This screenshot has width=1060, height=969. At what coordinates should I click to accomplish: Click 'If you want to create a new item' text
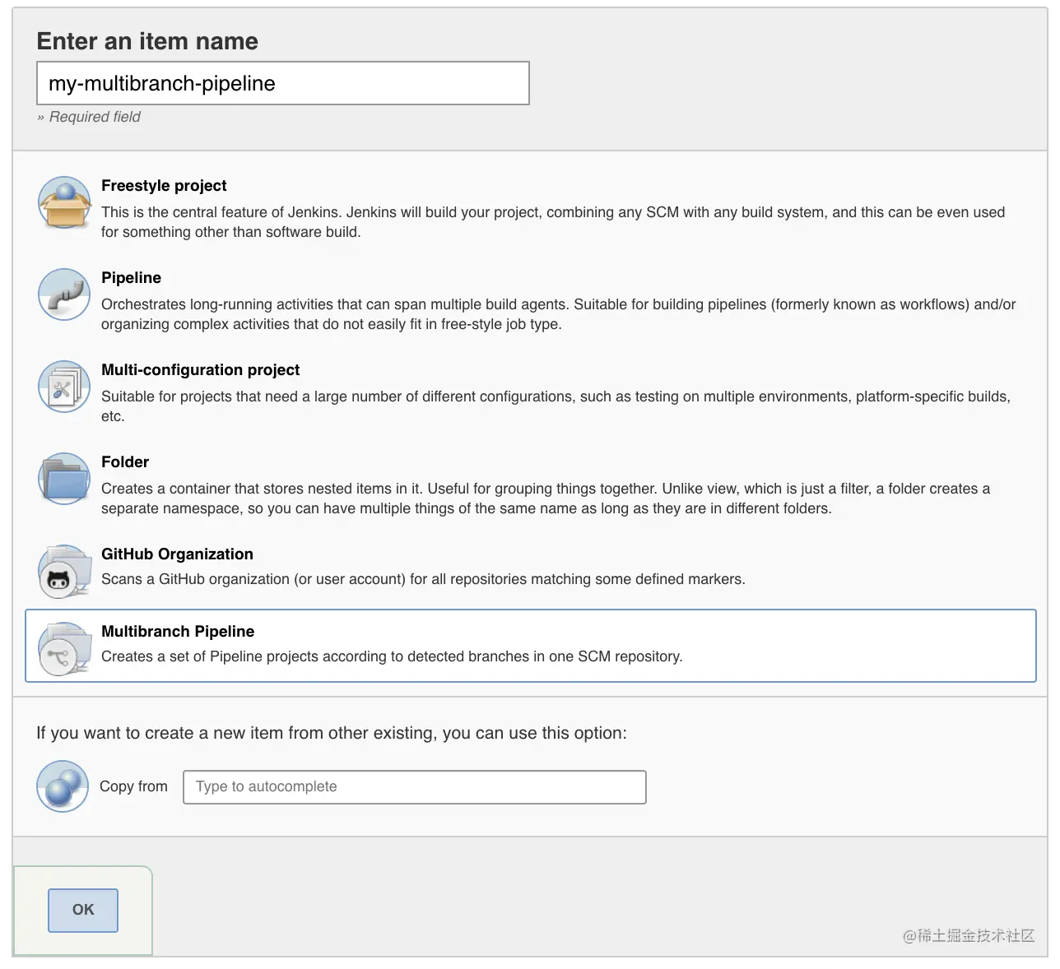pos(332,733)
